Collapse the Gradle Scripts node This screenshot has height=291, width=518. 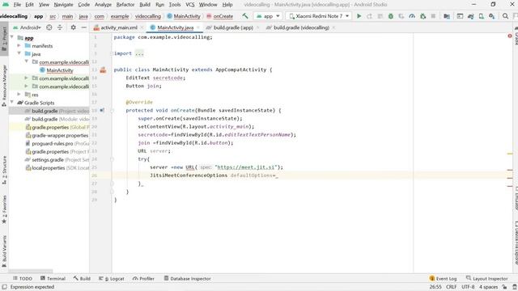click(12, 103)
